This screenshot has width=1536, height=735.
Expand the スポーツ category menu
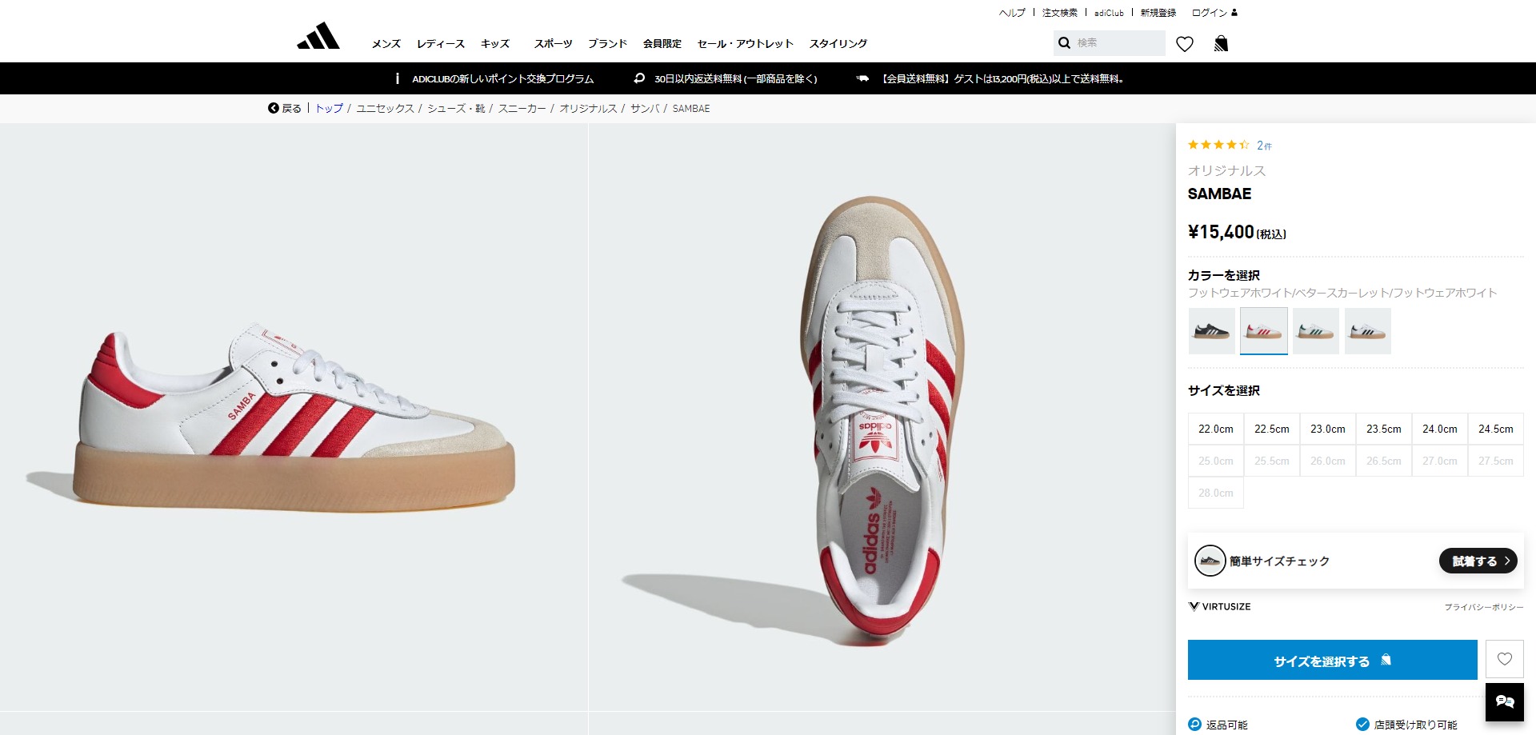click(x=554, y=44)
